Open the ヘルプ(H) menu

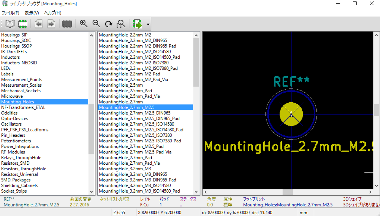(53, 13)
